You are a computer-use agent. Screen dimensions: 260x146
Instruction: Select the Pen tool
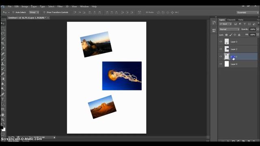(x=3, y=94)
